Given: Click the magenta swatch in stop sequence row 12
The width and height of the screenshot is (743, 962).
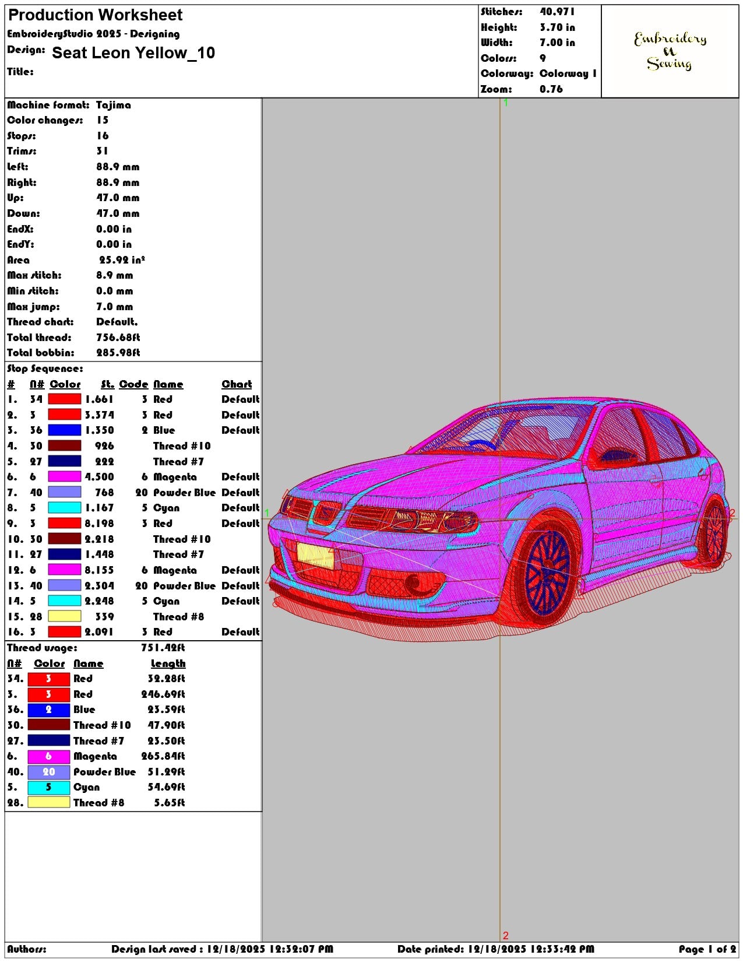Looking at the screenshot, I should pyautogui.click(x=64, y=570).
